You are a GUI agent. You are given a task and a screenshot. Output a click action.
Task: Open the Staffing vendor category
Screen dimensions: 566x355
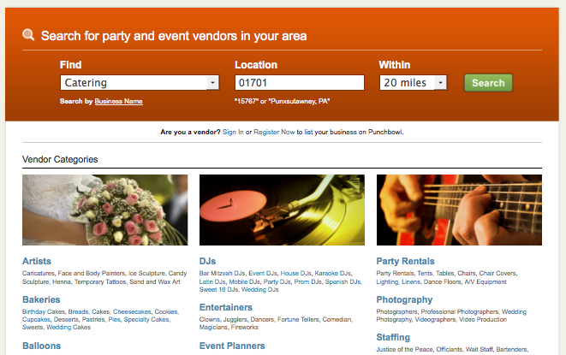coord(393,338)
